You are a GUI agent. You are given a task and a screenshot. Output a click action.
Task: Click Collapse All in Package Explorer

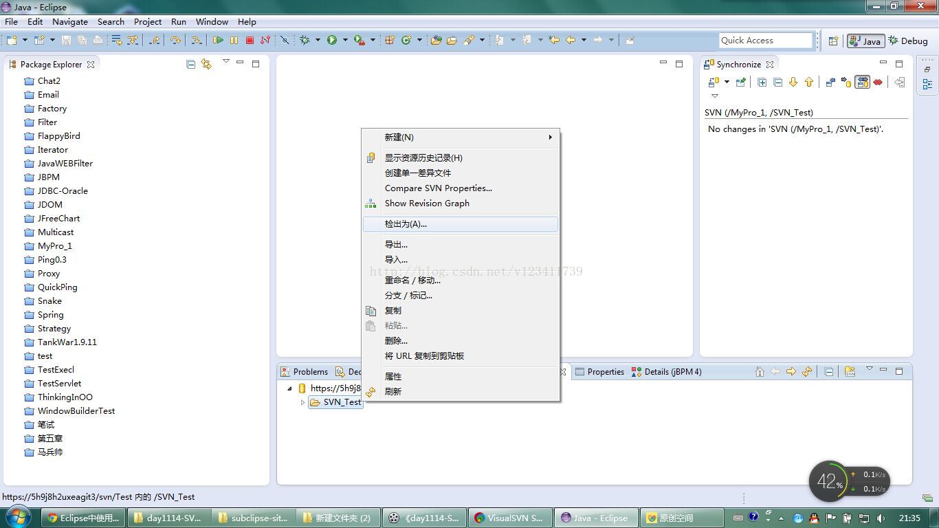pyautogui.click(x=191, y=64)
